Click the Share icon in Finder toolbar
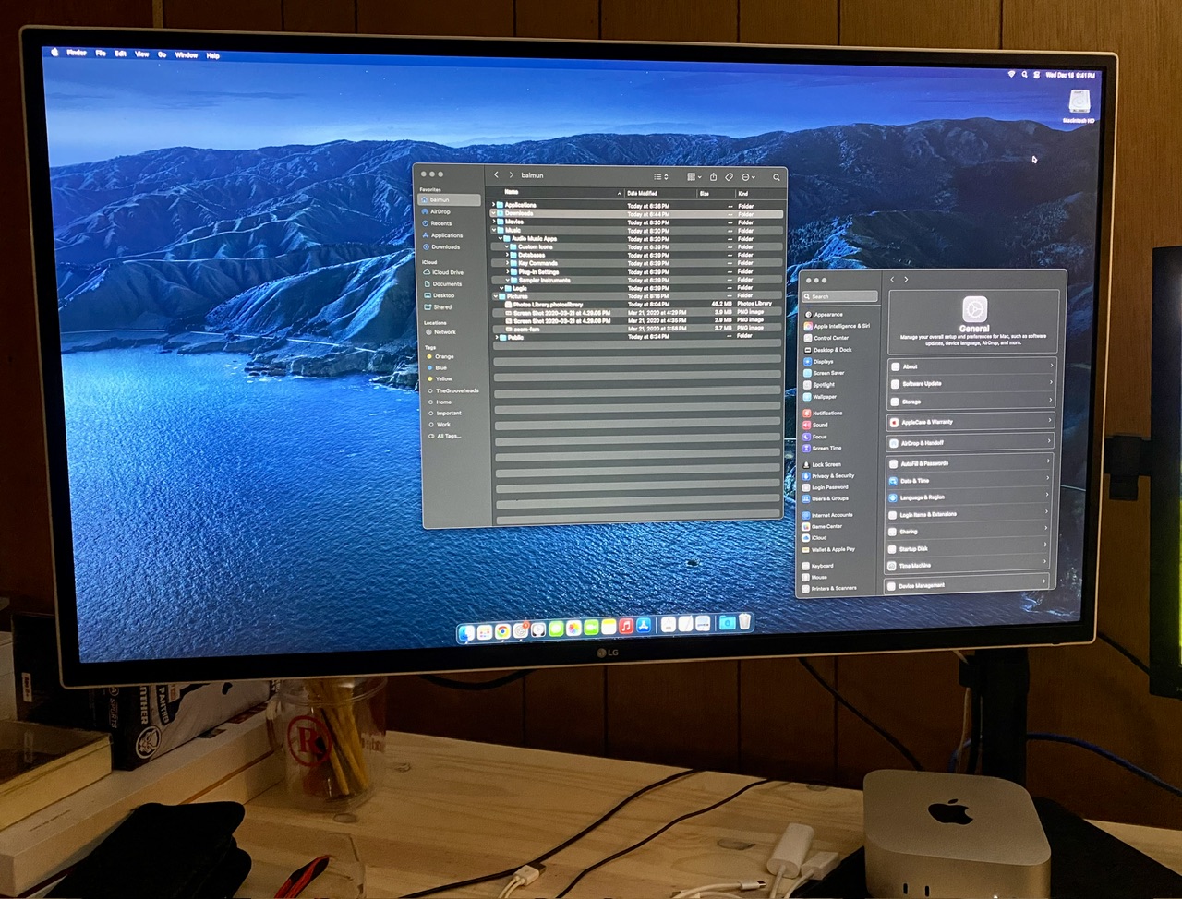 (x=713, y=176)
